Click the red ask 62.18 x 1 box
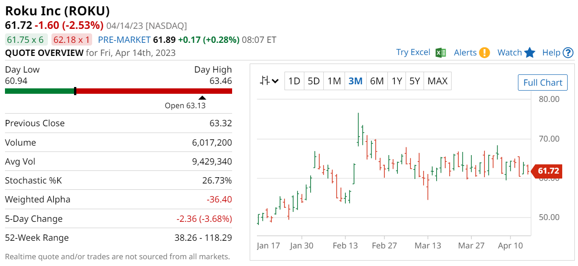Screen dimensions: 578x266 pyautogui.click(x=71, y=40)
